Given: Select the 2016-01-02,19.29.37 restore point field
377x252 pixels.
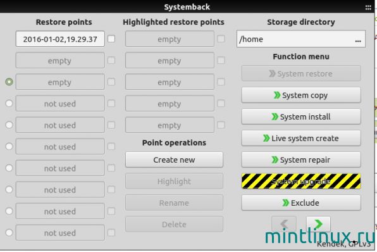Looking at the screenshot, I should pos(60,39).
